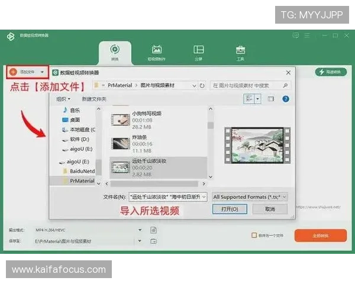Click the change view icon
Viewport: 355px width, 284px height.
[x=249, y=99]
